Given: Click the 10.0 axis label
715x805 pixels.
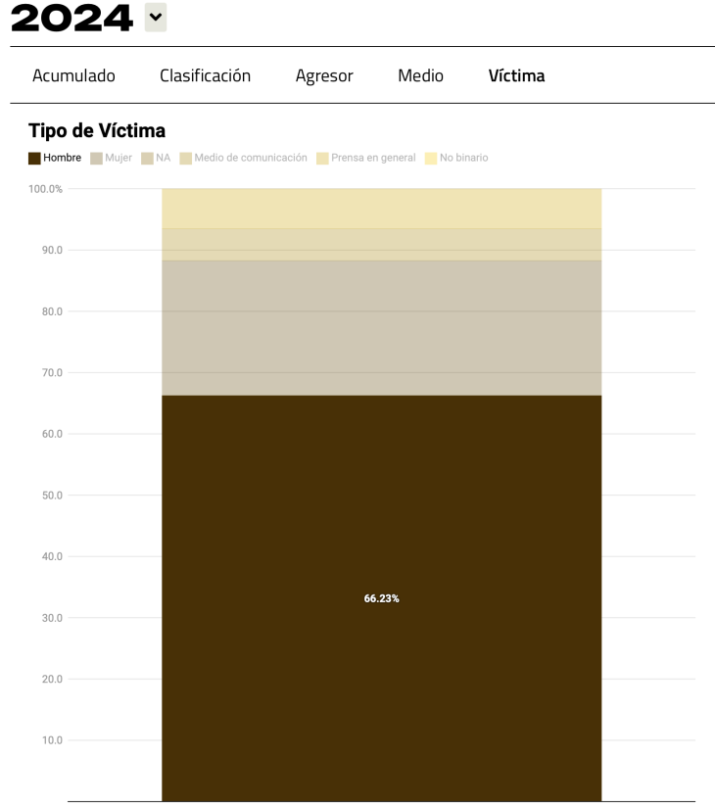Looking at the screenshot, I should tap(52, 740).
